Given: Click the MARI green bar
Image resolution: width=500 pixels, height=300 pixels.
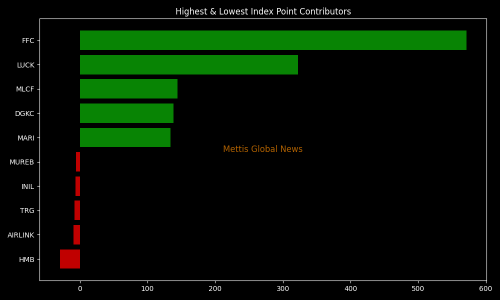Looking at the screenshot, I should click(x=125, y=137).
